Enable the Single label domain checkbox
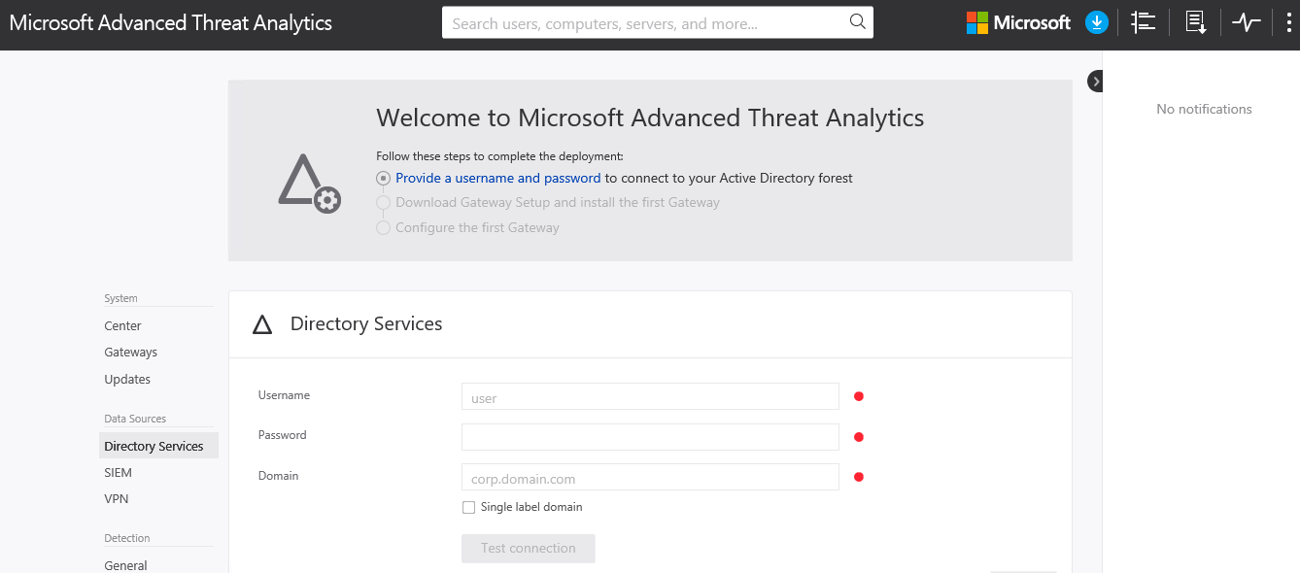The image size is (1300, 573). (x=468, y=507)
